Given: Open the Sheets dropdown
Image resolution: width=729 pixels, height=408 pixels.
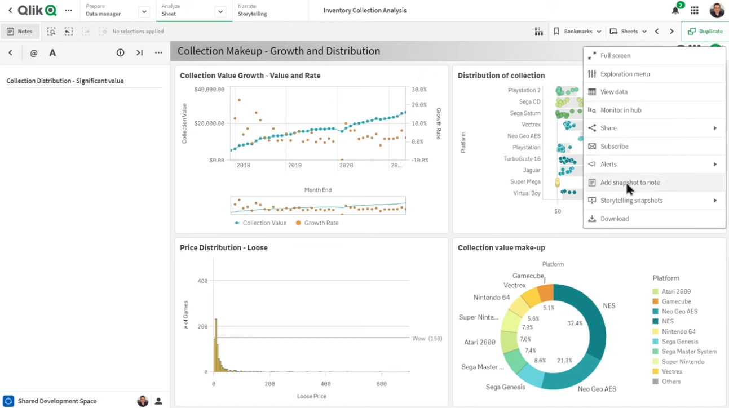Looking at the screenshot, I should click(628, 32).
